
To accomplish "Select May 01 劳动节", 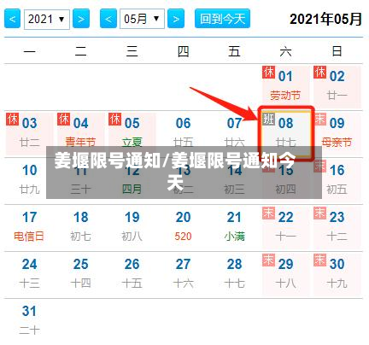I will pos(285,86).
